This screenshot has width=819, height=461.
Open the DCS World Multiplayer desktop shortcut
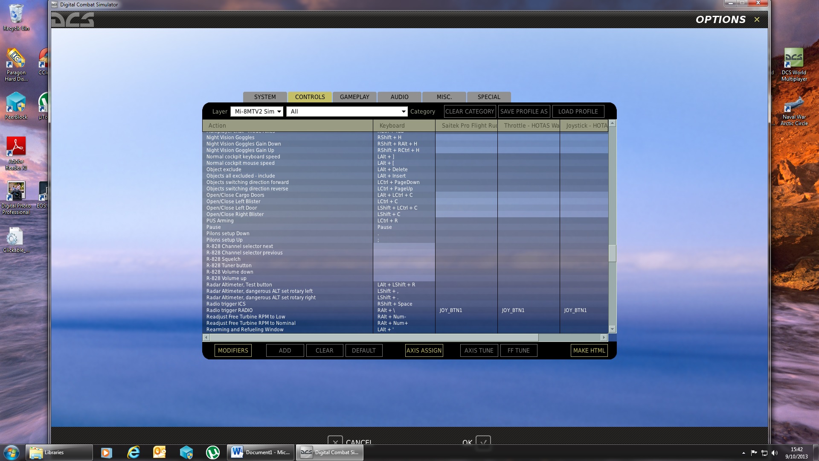tap(794, 64)
